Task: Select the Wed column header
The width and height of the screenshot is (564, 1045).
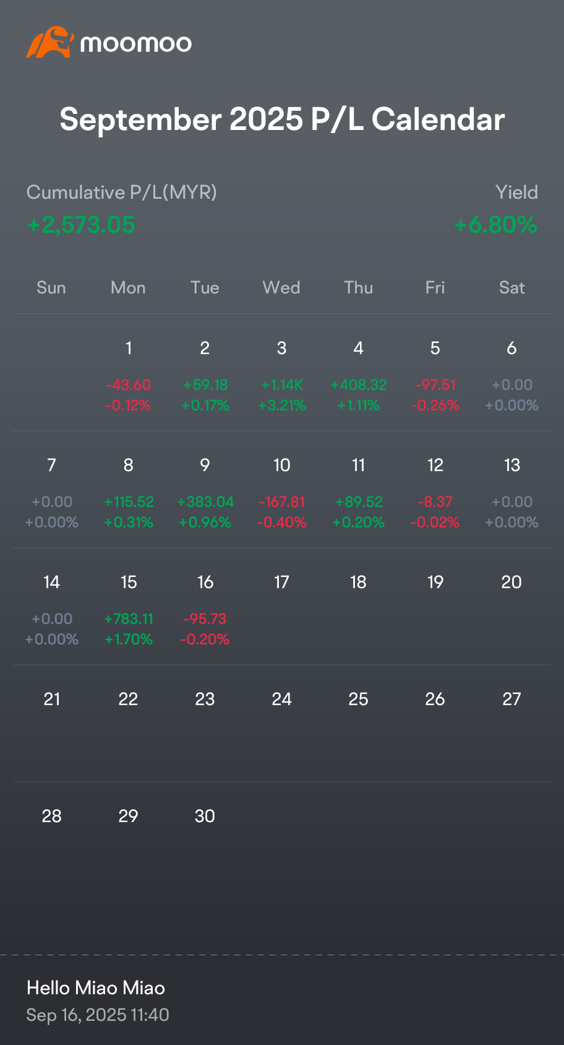Action: tap(281, 287)
